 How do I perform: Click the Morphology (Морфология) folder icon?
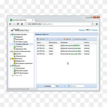click(15, 61)
